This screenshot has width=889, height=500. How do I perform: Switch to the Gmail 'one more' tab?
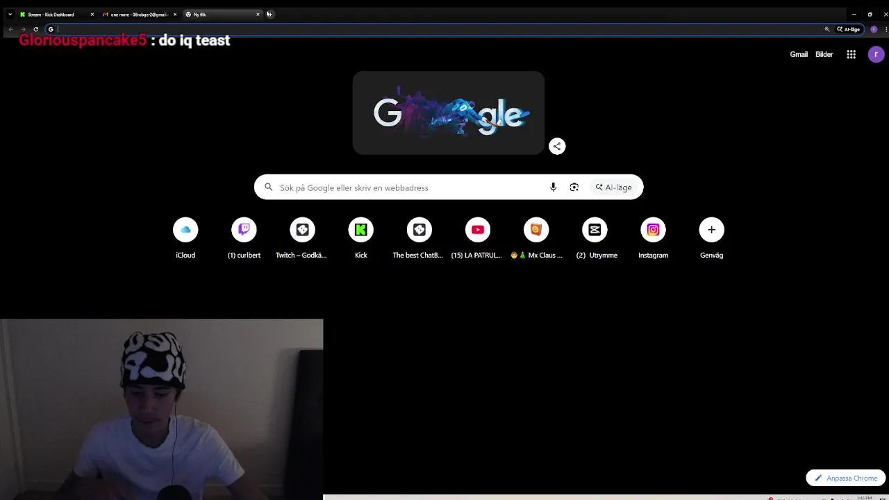pos(140,14)
